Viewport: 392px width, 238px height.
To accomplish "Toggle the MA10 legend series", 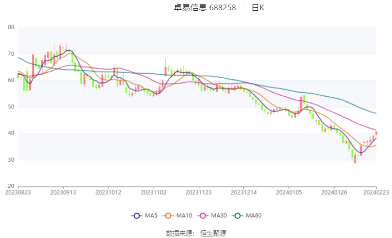I will point(177,215).
